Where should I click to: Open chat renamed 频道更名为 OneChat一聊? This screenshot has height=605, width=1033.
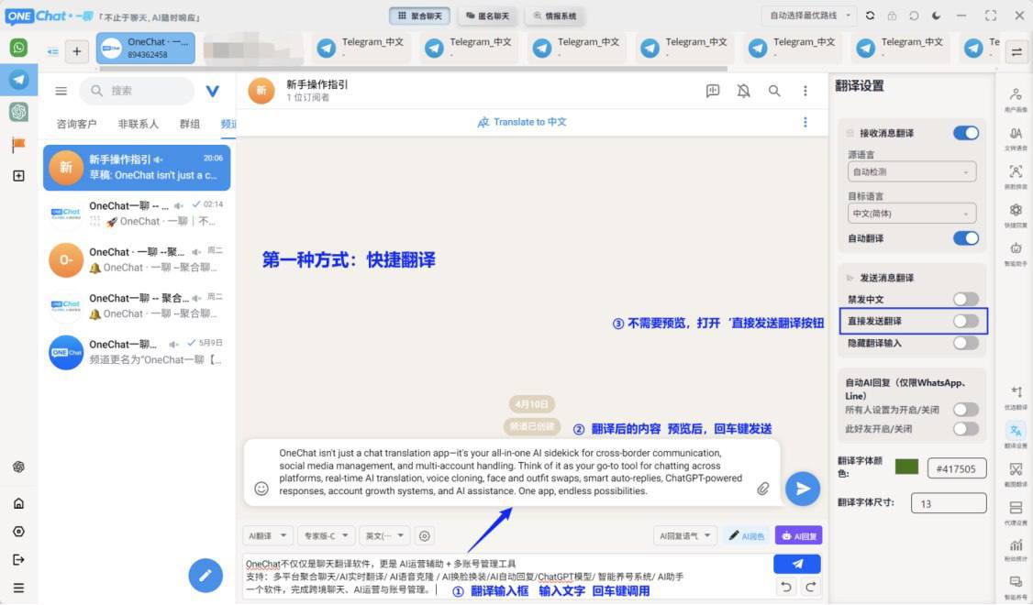(x=137, y=352)
